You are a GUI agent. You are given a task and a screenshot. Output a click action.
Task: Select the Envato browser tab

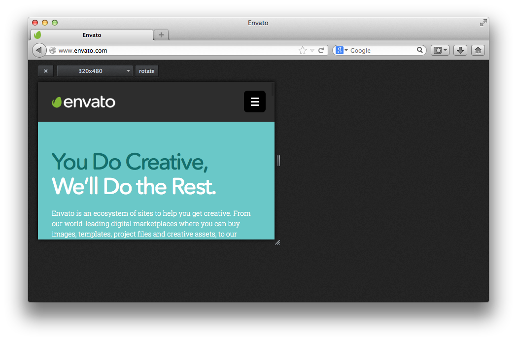pyautogui.click(x=92, y=35)
